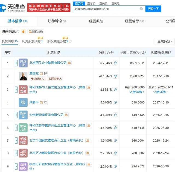The width and height of the screenshot is (175, 172).
Task: Click pie chart icon next to 5.3108%
Action: coord(115,102)
